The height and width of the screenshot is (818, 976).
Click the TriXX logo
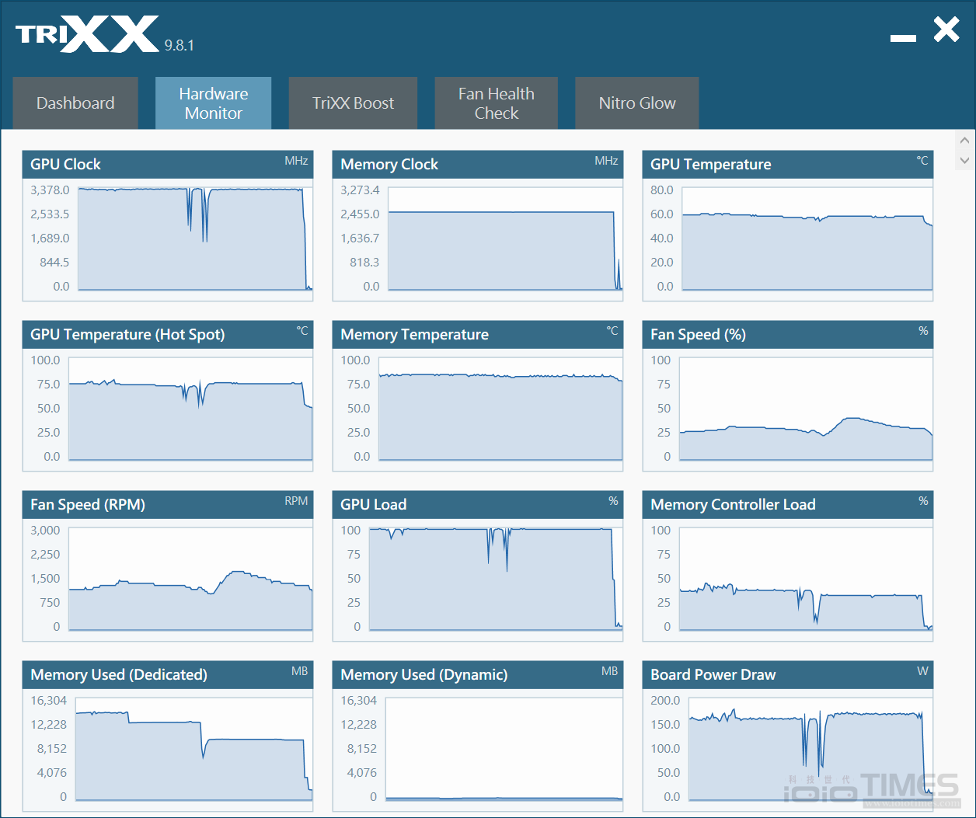tap(87, 34)
